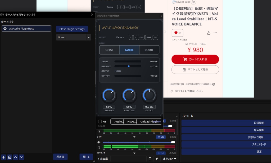Move the filter up with up arrow
The width and height of the screenshot is (271, 163).
coord(16,157)
